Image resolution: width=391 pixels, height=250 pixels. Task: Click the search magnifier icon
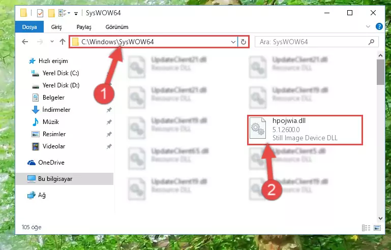[x=371, y=42]
